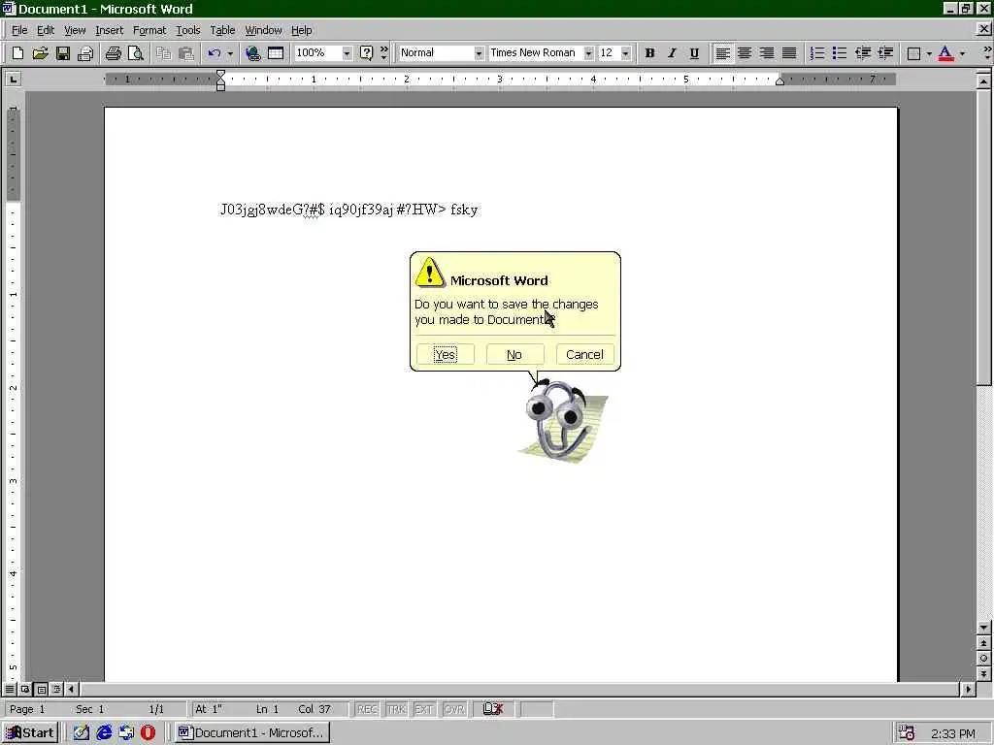Click the vertical scrollbar down arrow
The image size is (994, 745).
983,628
